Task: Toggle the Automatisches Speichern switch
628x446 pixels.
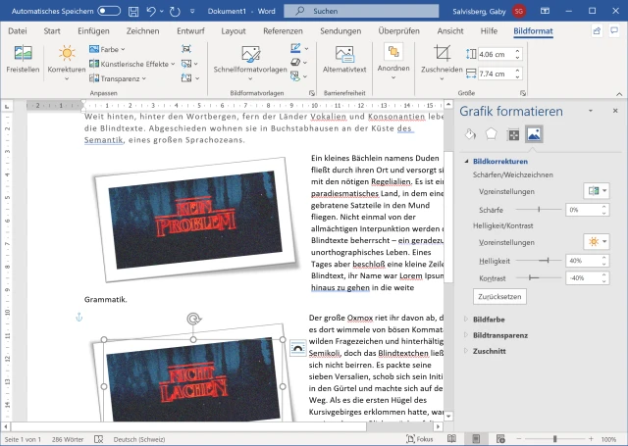Action: coord(109,10)
